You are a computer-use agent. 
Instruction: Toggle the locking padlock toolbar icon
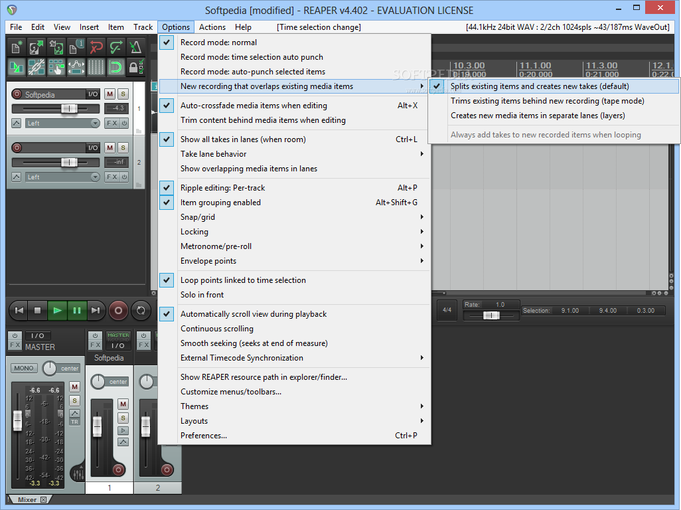click(135, 67)
